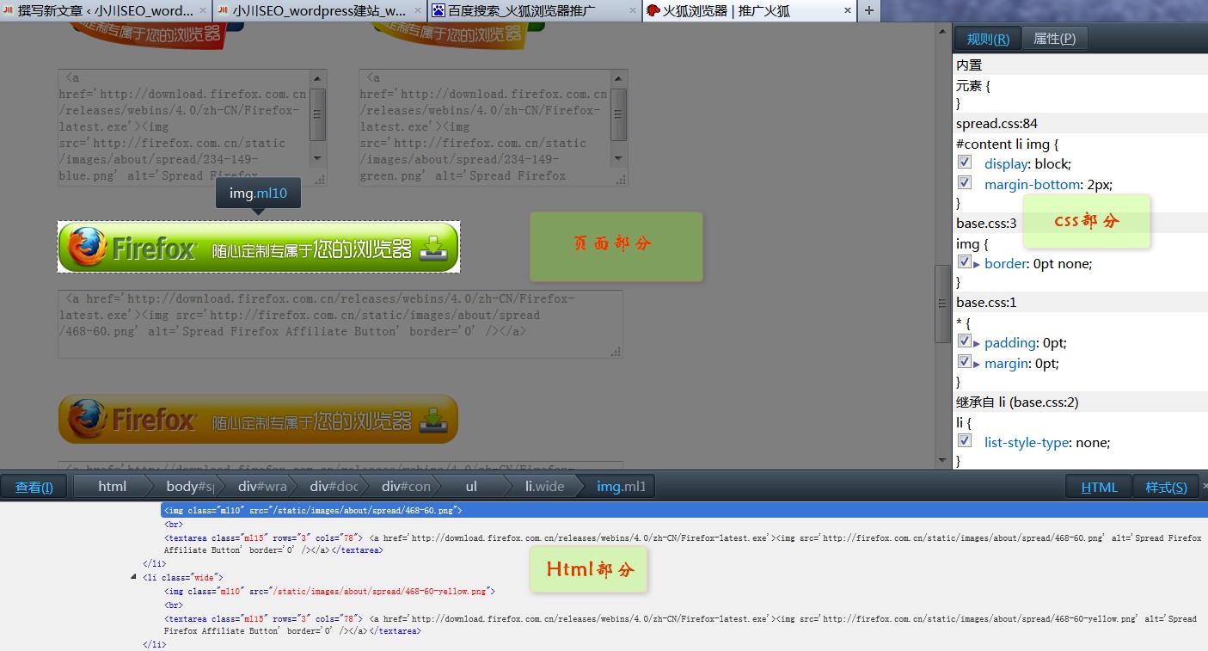
Task: Expand the border property triangle
Action: tap(977, 264)
